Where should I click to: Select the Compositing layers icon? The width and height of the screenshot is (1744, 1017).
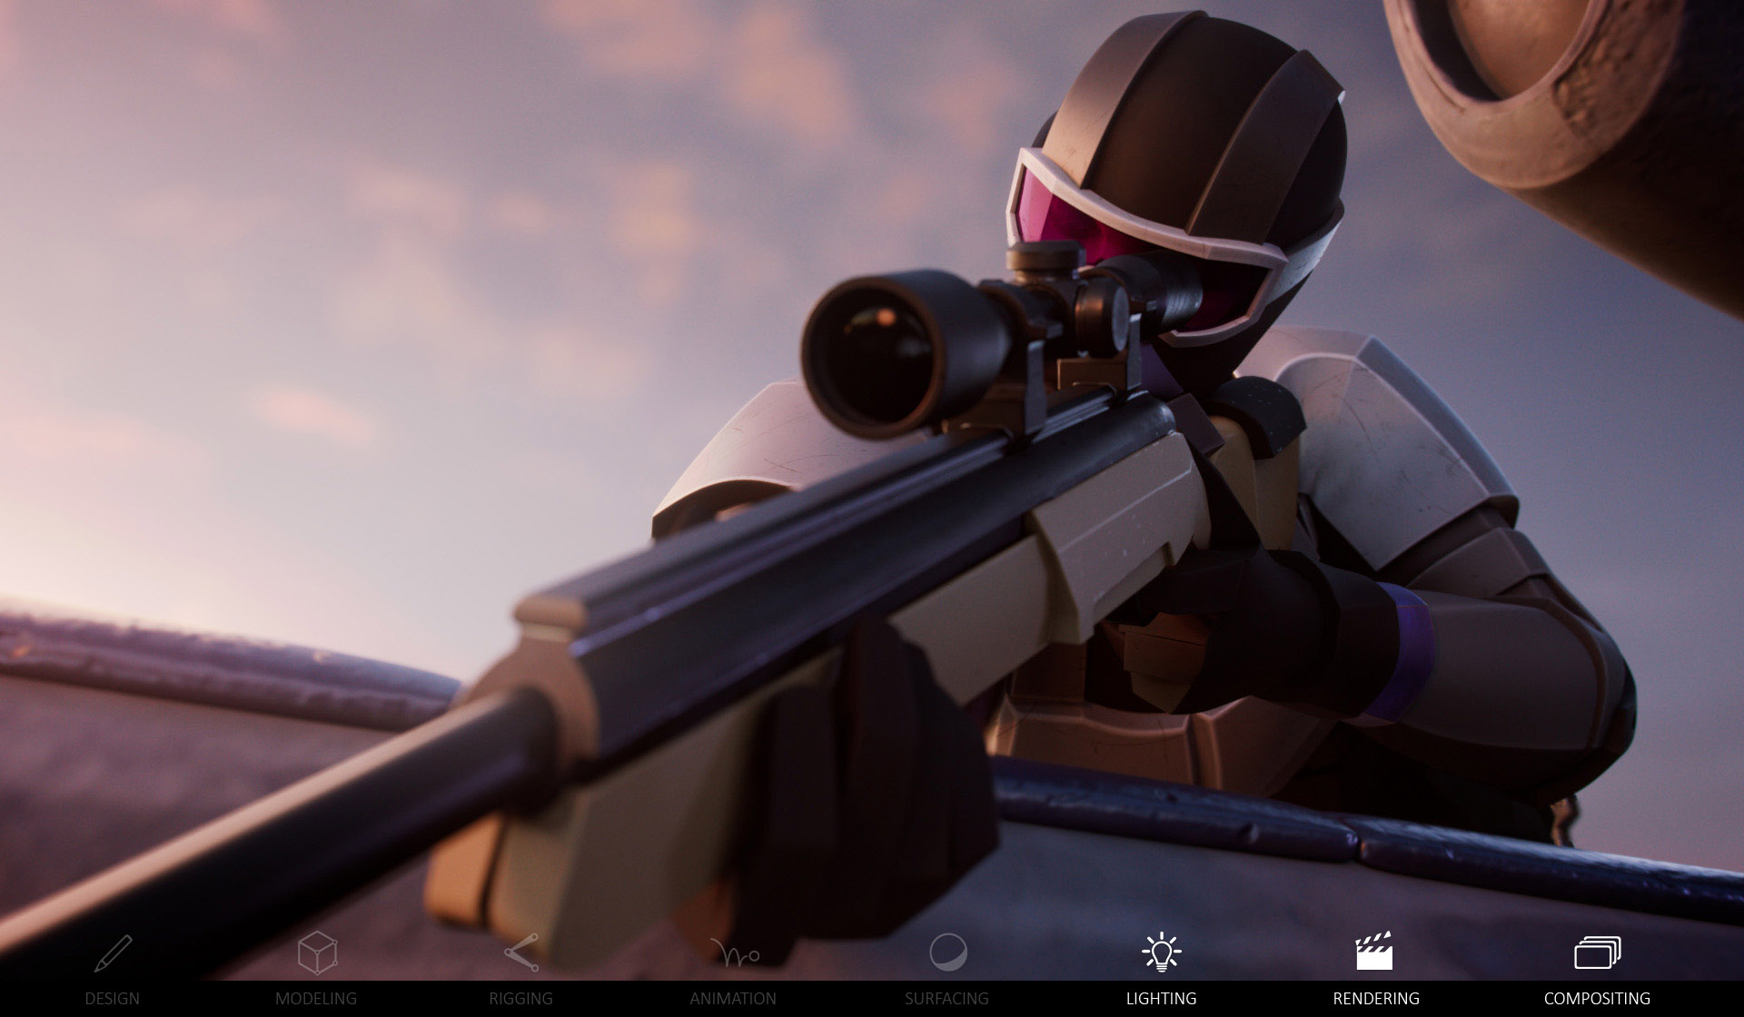(x=1597, y=953)
